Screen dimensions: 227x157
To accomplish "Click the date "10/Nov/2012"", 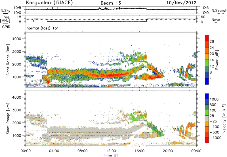I will click(181, 3).
